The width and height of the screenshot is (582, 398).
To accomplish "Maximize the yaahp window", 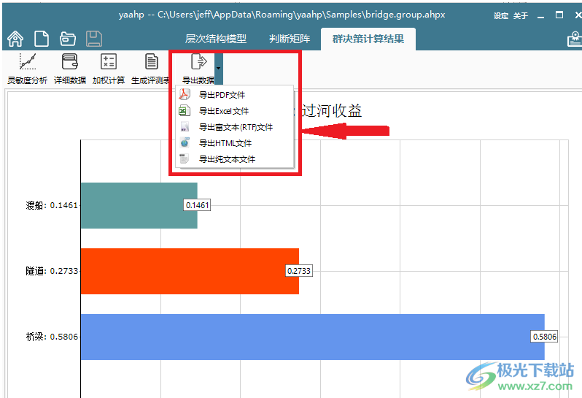I will pyautogui.click(x=559, y=15).
